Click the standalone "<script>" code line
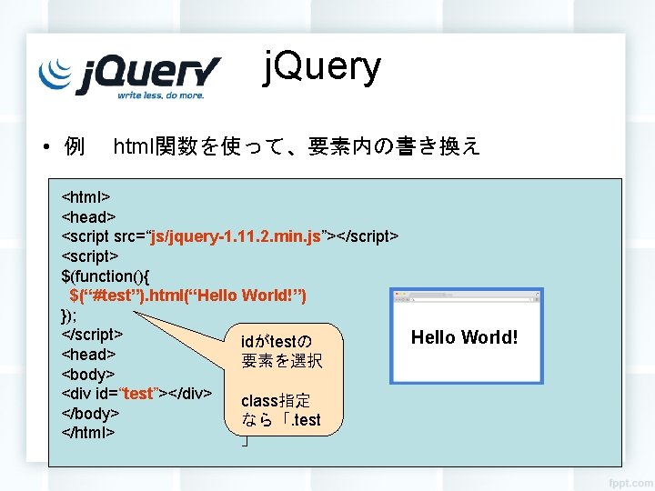The image size is (655, 491). 90,256
